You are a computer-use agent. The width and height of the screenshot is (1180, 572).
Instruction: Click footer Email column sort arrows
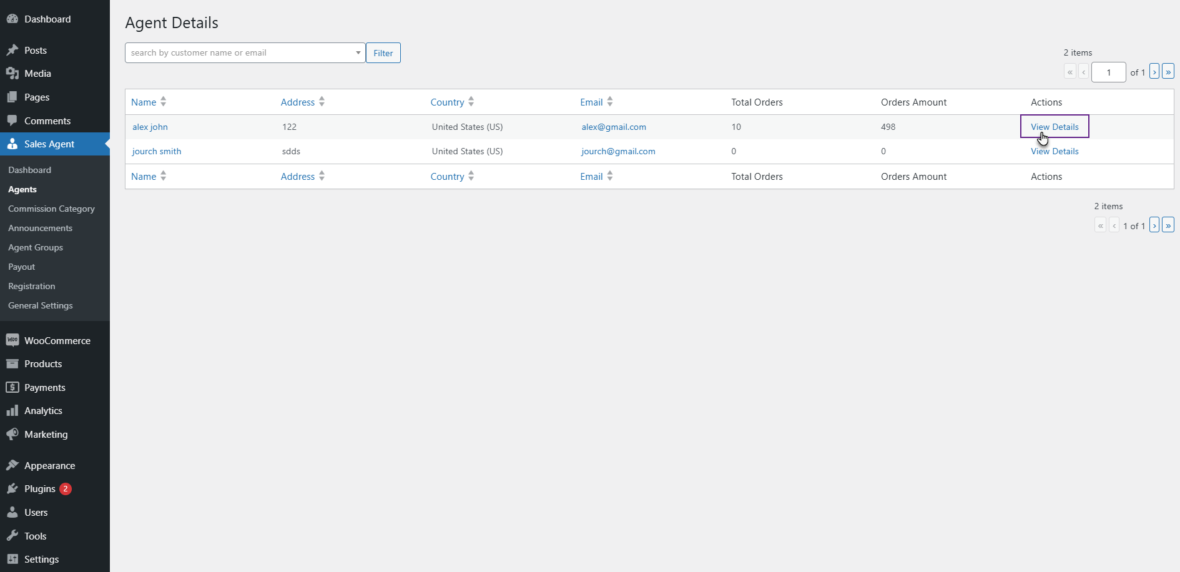coord(610,176)
